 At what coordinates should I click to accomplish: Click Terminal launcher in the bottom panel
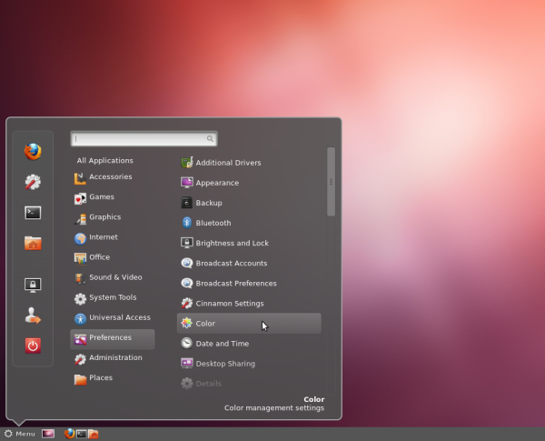point(82,434)
